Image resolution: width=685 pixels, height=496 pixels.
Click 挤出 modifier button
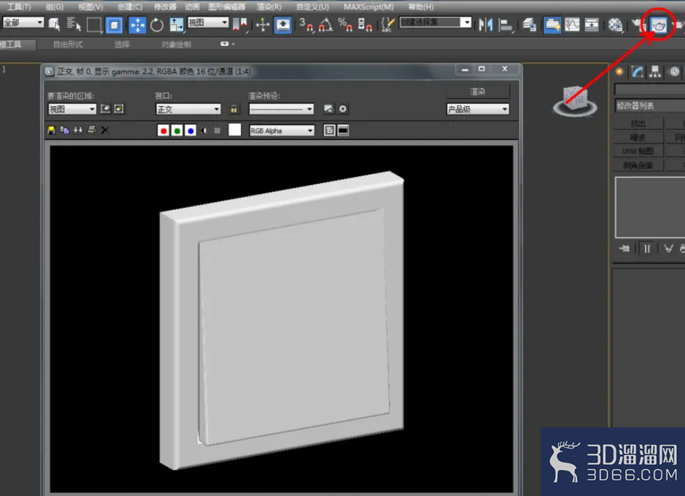(x=638, y=123)
